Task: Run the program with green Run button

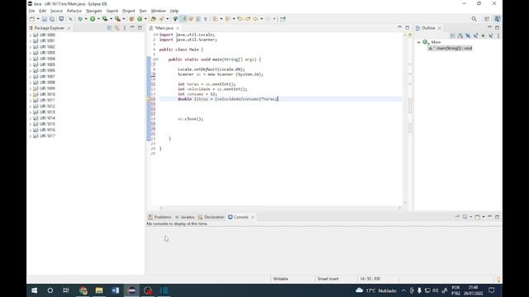Action: [93, 19]
